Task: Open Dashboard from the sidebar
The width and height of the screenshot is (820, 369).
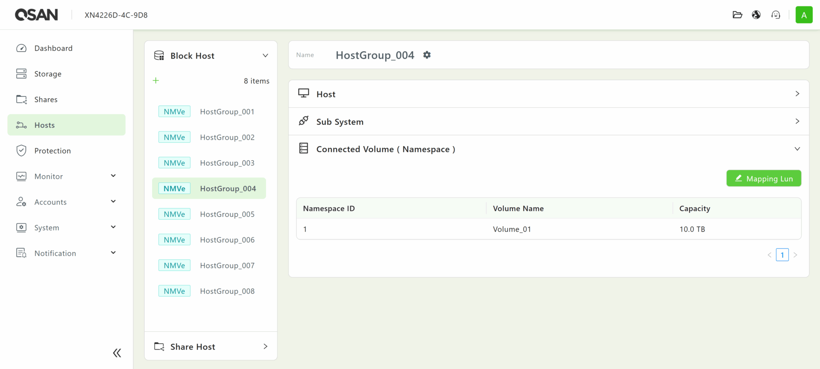Action: tap(53, 48)
